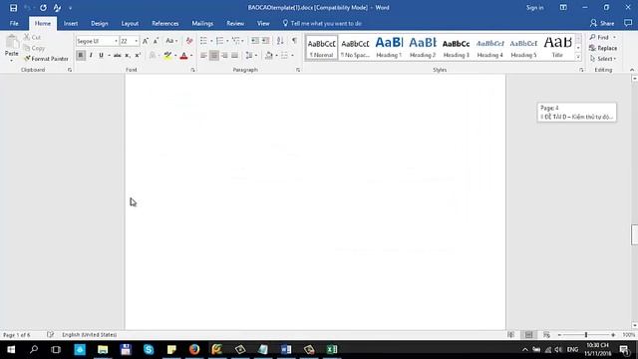The image size is (638, 359).
Task: Apply the Heading 1 style
Action: [389, 48]
